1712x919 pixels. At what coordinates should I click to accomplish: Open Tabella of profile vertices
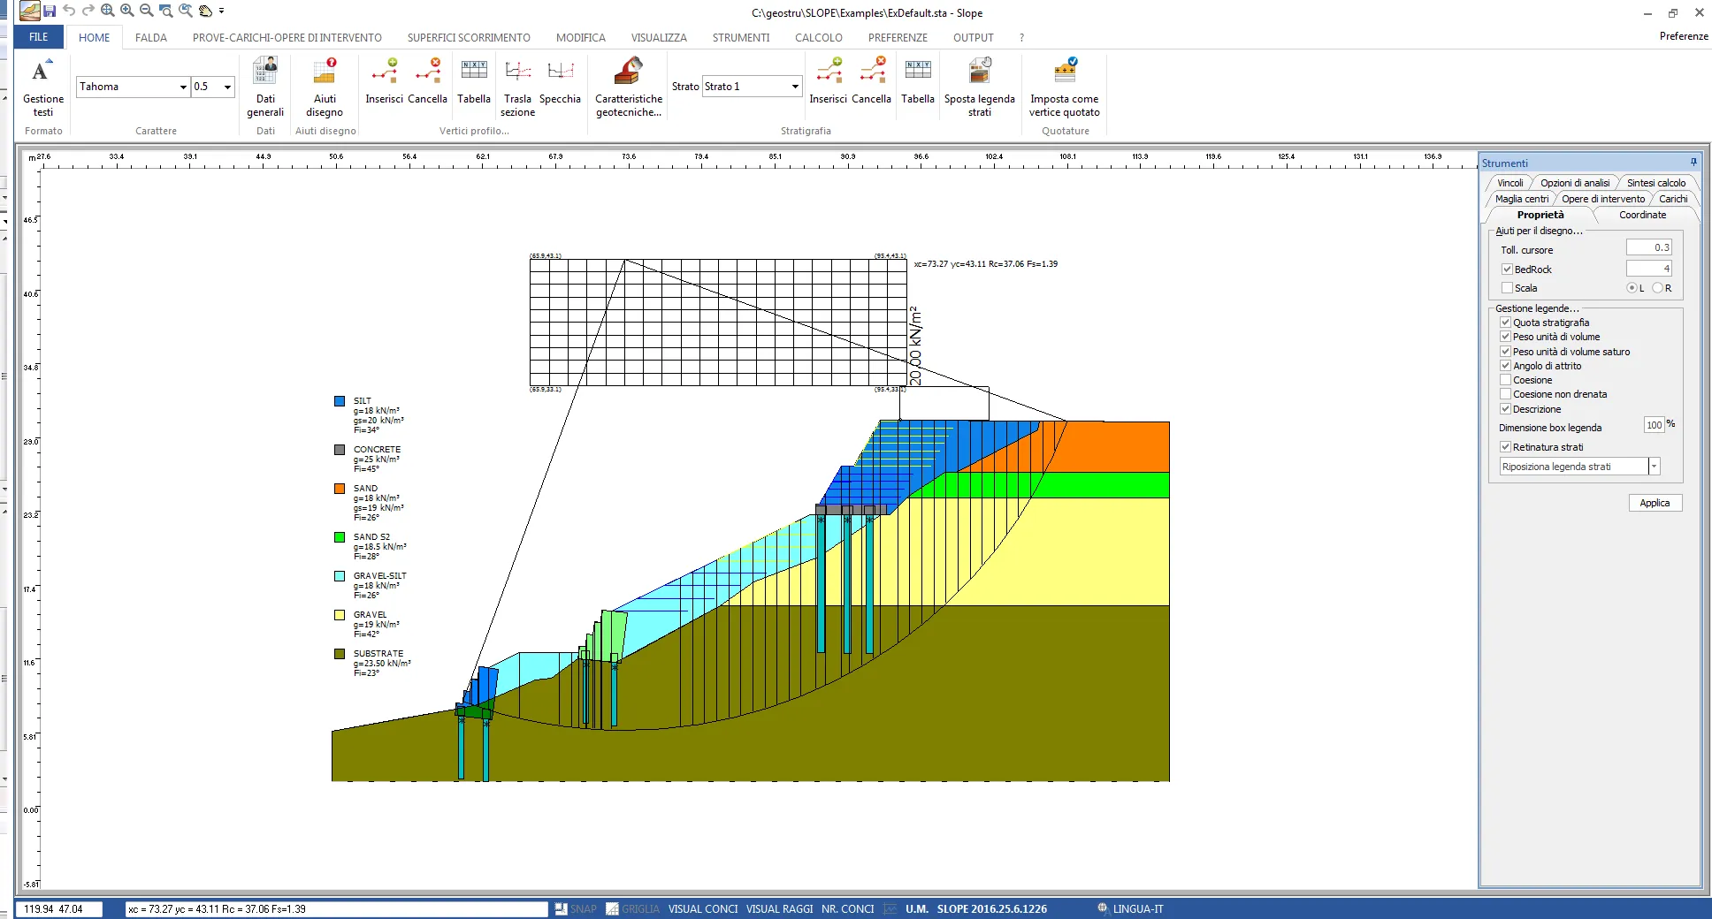point(474,80)
